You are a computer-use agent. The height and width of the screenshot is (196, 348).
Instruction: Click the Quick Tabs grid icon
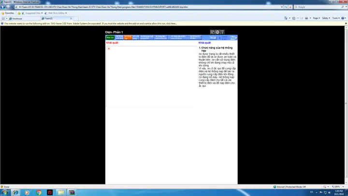tap(3, 18)
